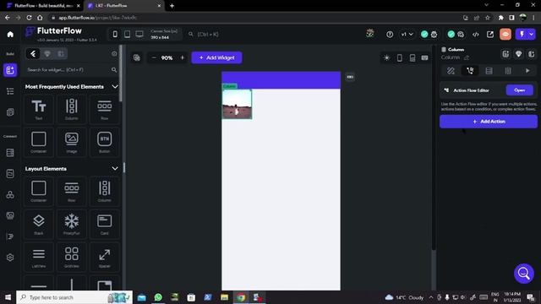The width and height of the screenshot is (541, 304).
Task: Select the image thumbnail on the canvas
Action: pos(237,104)
